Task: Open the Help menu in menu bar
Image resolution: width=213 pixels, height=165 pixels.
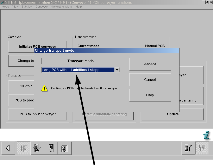Action: pos(79,7)
